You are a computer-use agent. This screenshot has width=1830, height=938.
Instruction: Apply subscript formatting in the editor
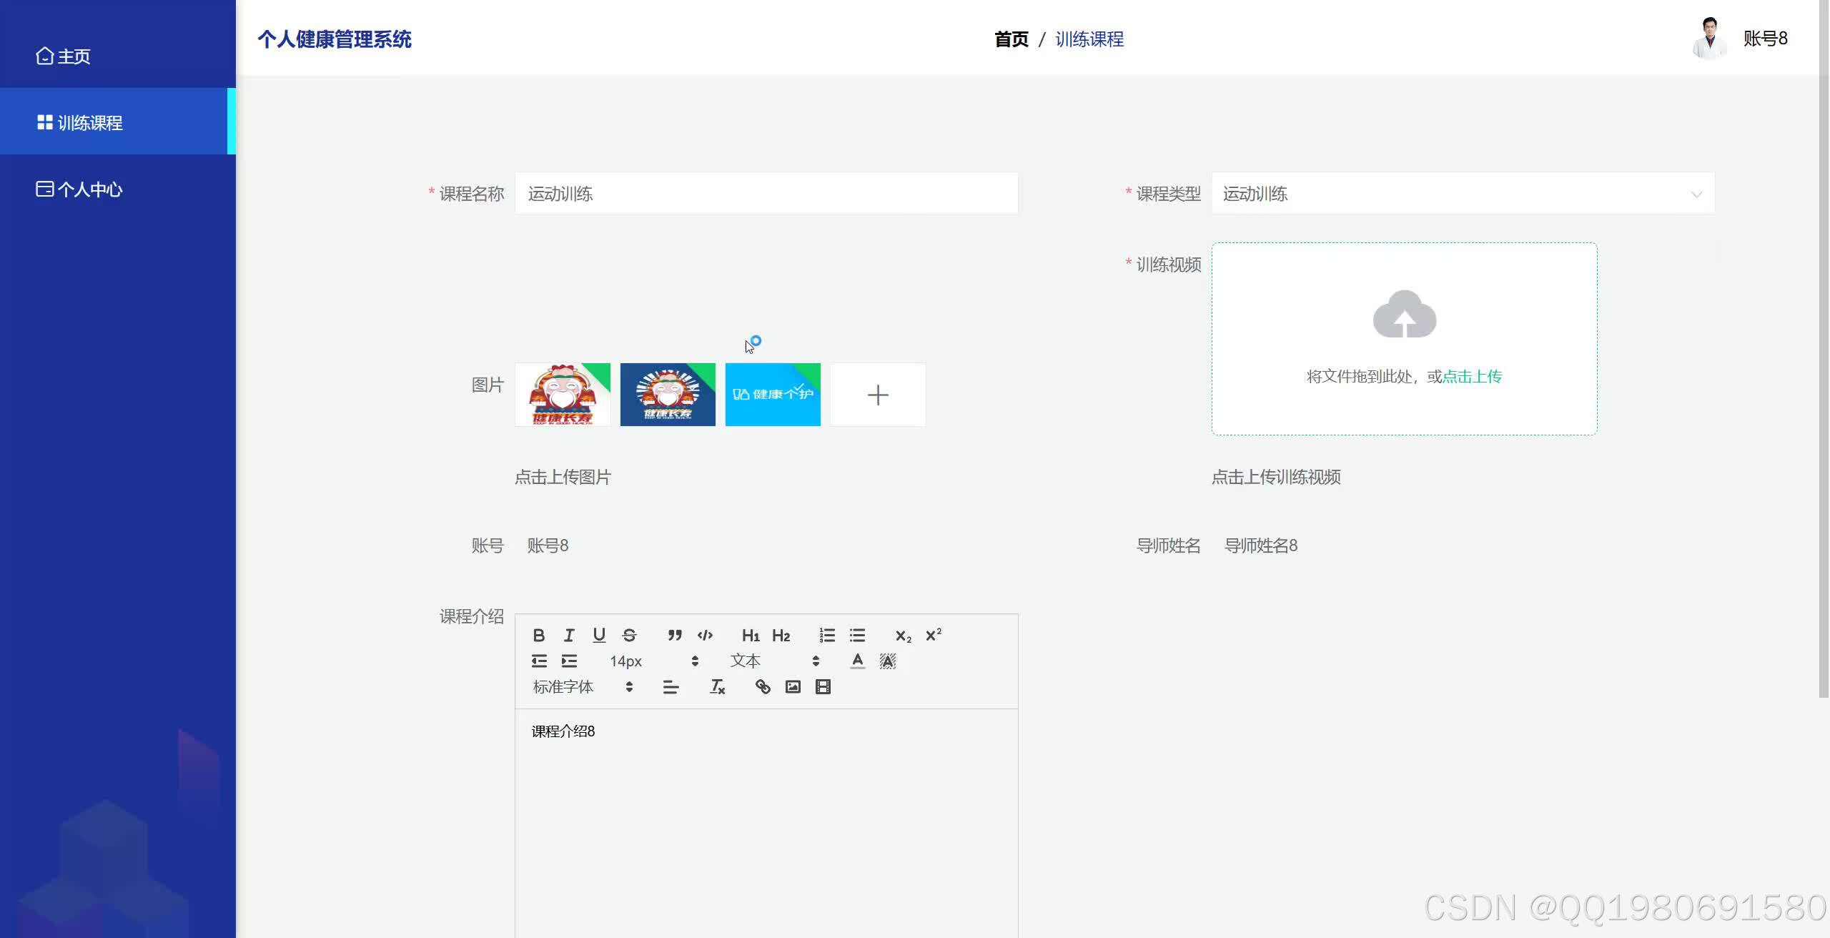click(x=902, y=635)
